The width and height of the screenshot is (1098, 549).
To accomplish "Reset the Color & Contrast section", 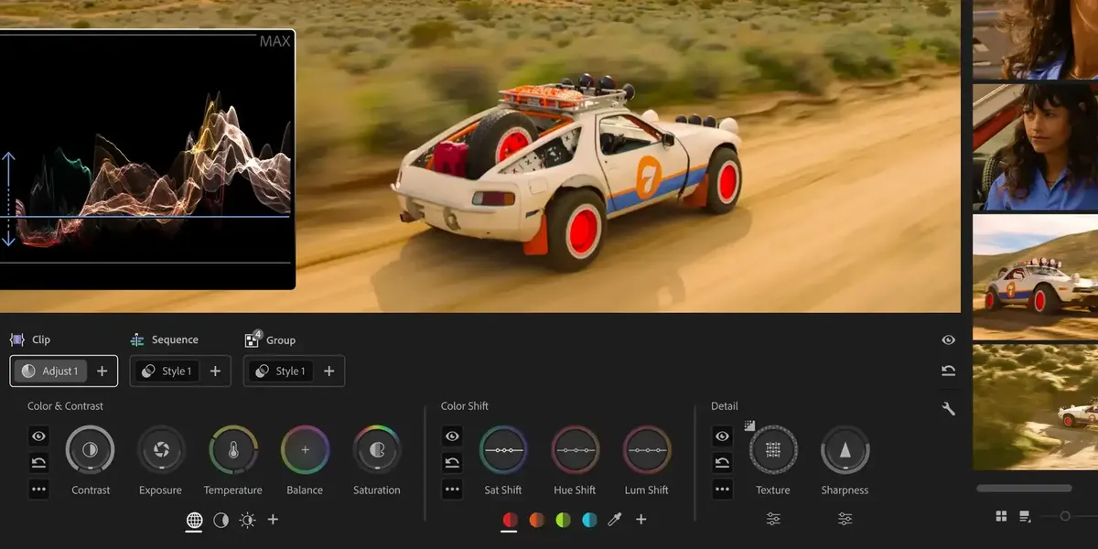I will point(38,463).
